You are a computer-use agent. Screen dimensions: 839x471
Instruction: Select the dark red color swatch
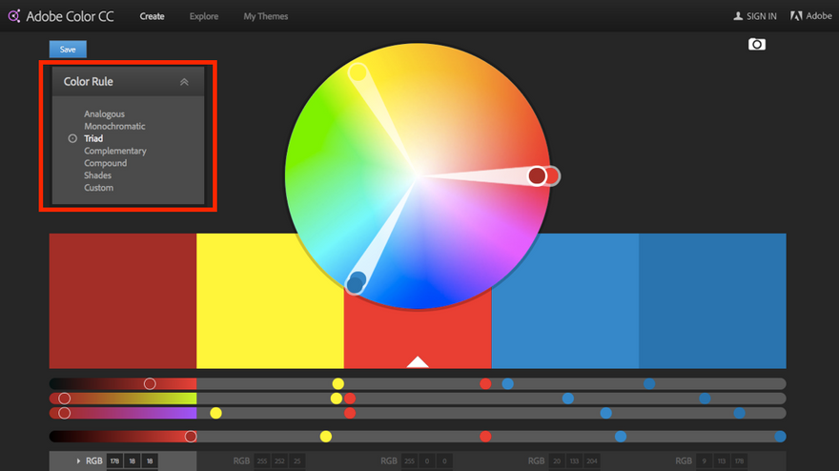pos(123,300)
